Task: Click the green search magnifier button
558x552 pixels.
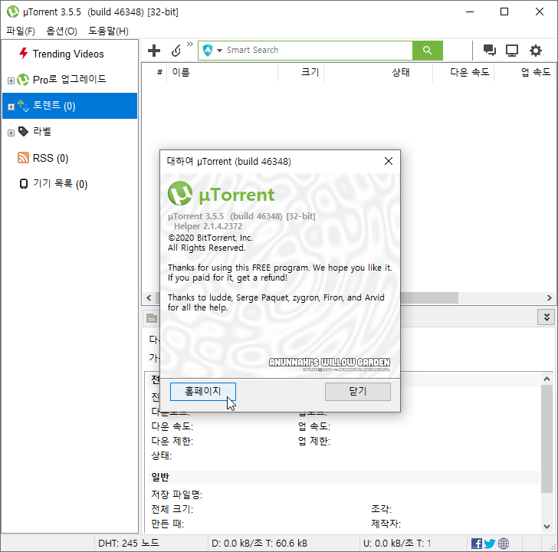Action: coord(428,51)
